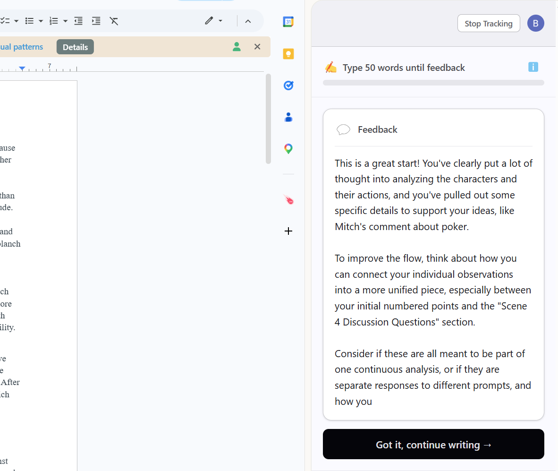558x471 pixels.
Task: Open the Details button in banner
Action: pyautogui.click(x=75, y=47)
